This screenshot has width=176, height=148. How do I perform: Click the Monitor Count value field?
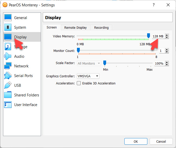pos(162,51)
